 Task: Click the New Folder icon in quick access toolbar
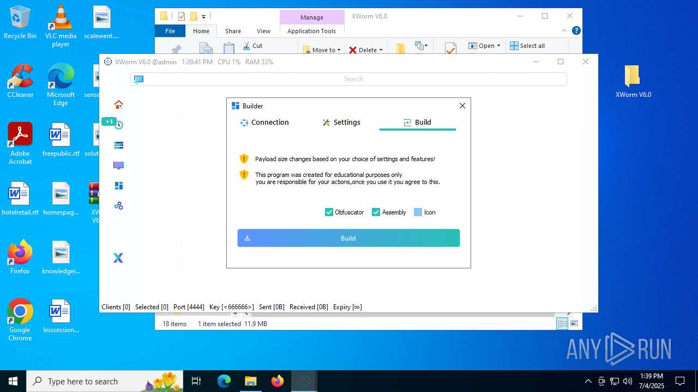(193, 16)
